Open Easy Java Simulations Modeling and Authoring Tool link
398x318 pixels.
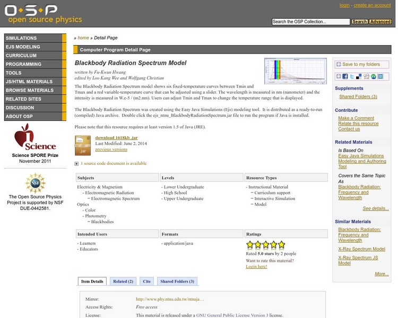tap(362, 161)
